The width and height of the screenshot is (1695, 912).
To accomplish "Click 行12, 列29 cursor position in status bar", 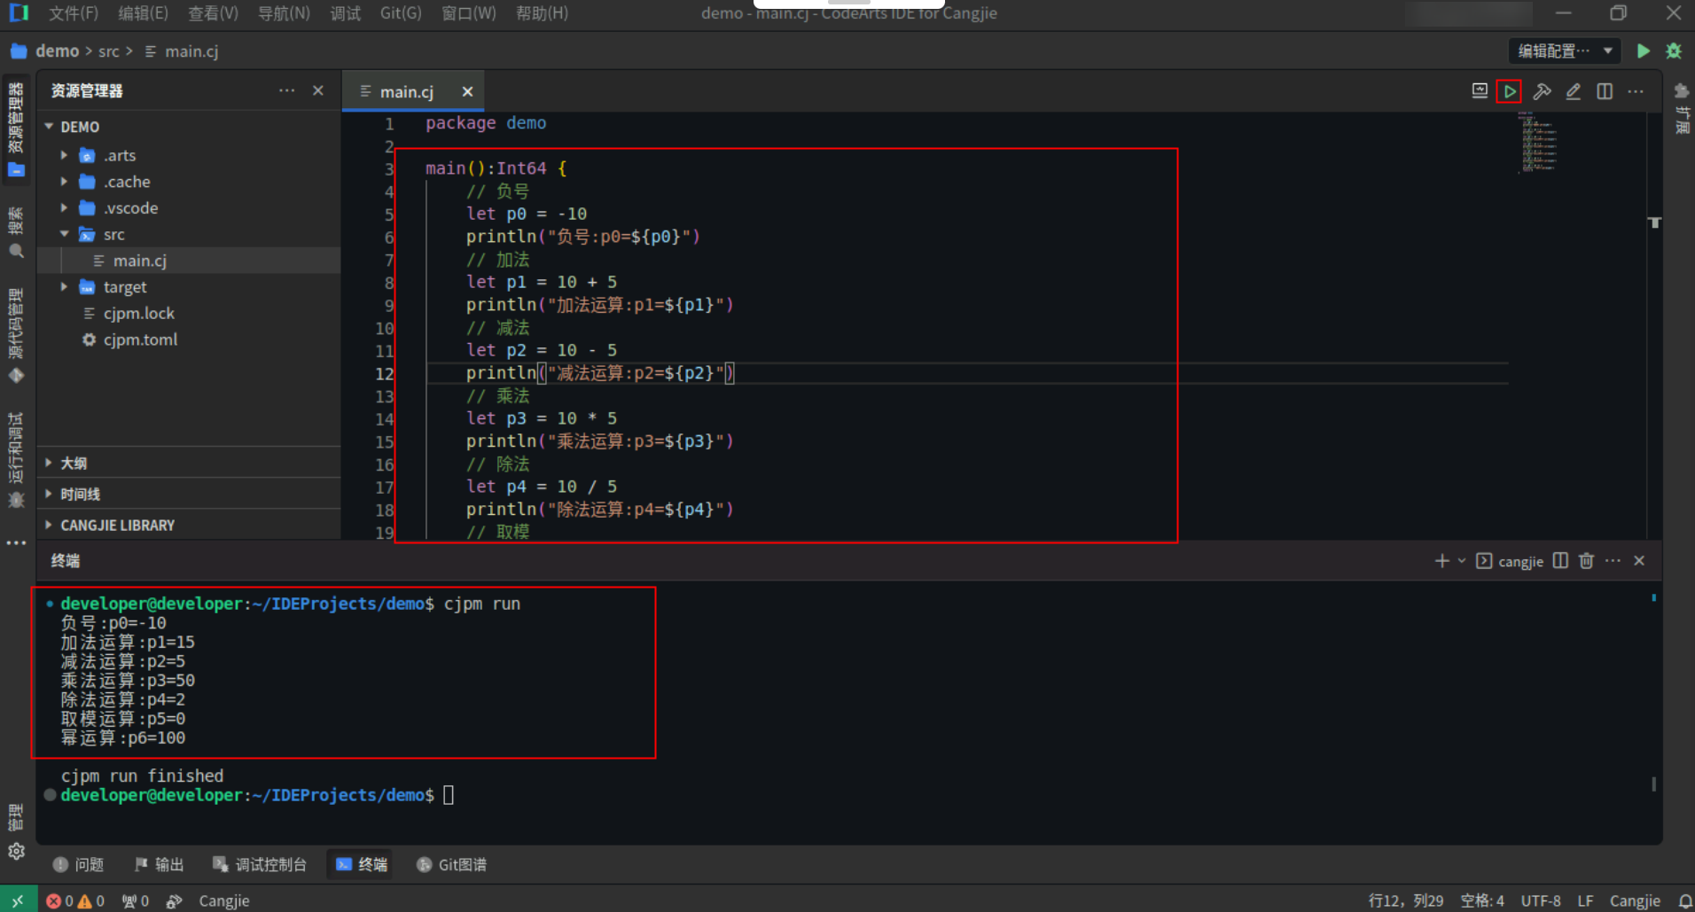I will (x=1405, y=900).
